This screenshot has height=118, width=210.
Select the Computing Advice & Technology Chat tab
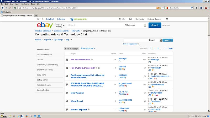(x=17, y=15)
